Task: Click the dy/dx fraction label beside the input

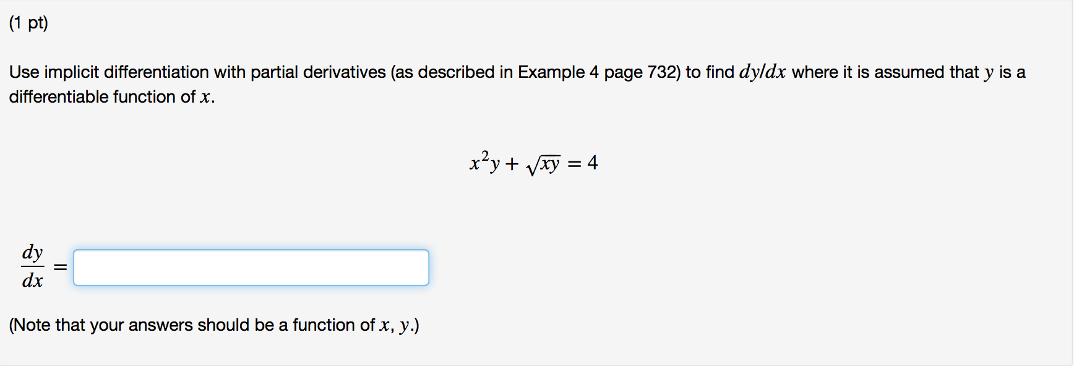Action: (x=33, y=266)
